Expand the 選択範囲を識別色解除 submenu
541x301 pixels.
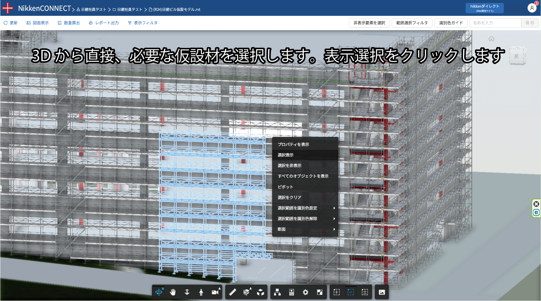(305, 219)
